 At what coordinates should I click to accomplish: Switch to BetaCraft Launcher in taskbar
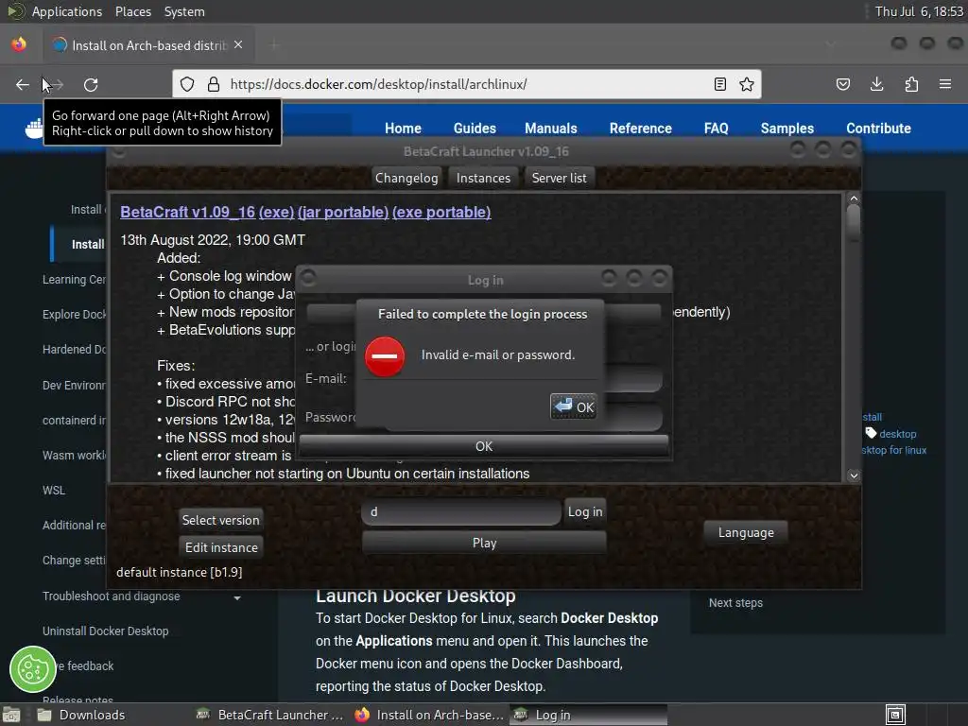pyautogui.click(x=270, y=715)
